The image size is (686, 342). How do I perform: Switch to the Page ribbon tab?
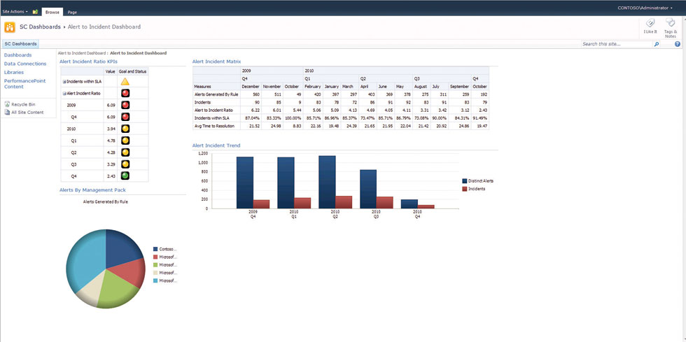coord(72,13)
